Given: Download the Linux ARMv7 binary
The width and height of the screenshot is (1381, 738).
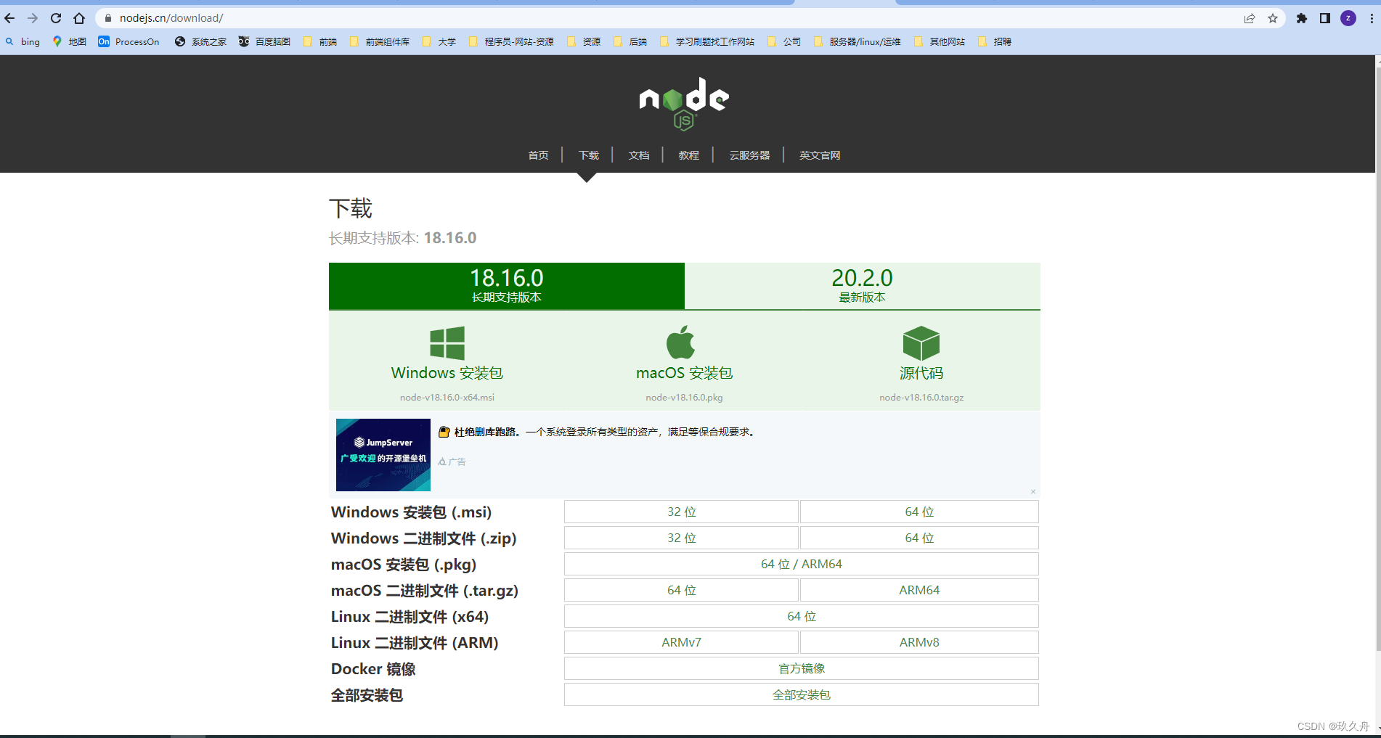Looking at the screenshot, I should (681, 642).
